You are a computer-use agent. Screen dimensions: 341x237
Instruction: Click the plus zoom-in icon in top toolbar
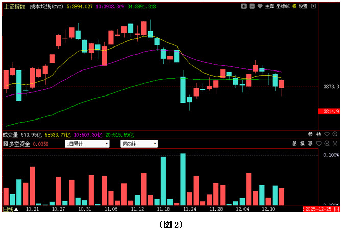pyautogui.click(x=244, y=6)
